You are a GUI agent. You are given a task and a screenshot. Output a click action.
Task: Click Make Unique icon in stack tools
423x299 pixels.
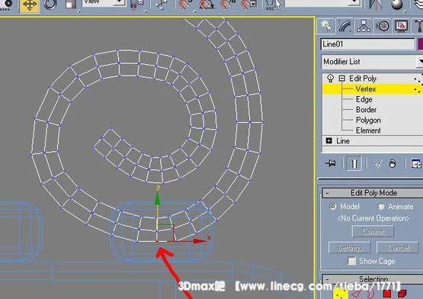(378, 163)
